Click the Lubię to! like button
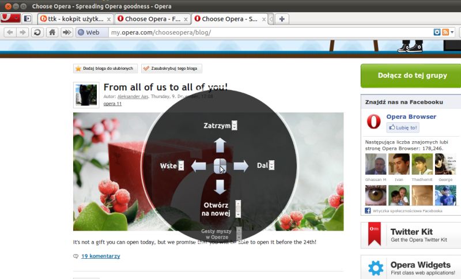The image size is (461, 279). click(x=403, y=127)
